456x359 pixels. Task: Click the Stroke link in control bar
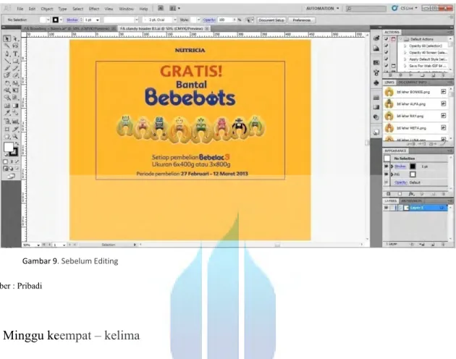click(x=72, y=20)
